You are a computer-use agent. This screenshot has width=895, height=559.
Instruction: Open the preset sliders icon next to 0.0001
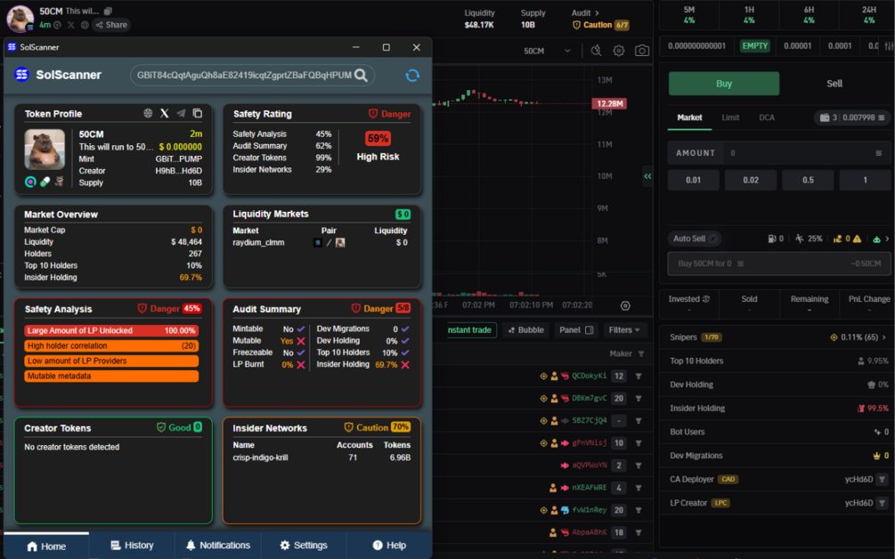point(889,46)
